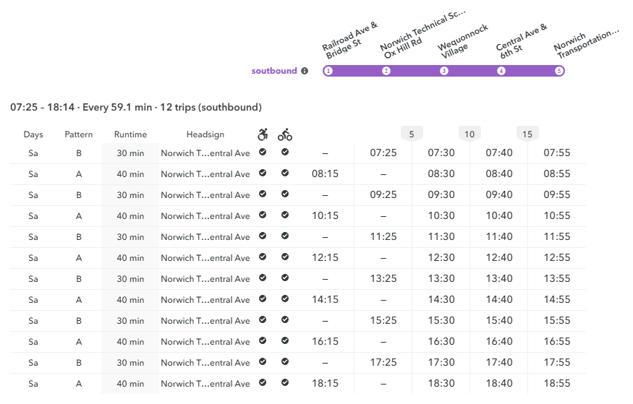633x404 pixels.
Task: Click headsign of the 10:15 trip
Action: [205, 216]
